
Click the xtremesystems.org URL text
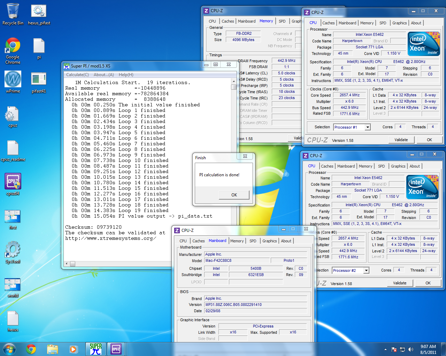(x=110, y=238)
